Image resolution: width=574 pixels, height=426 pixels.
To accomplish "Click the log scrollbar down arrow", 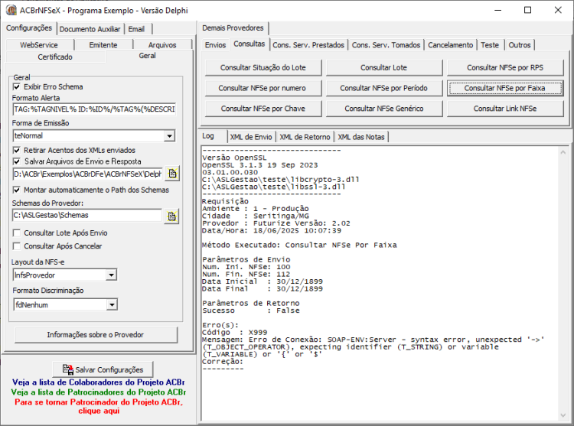I will (563, 415).
